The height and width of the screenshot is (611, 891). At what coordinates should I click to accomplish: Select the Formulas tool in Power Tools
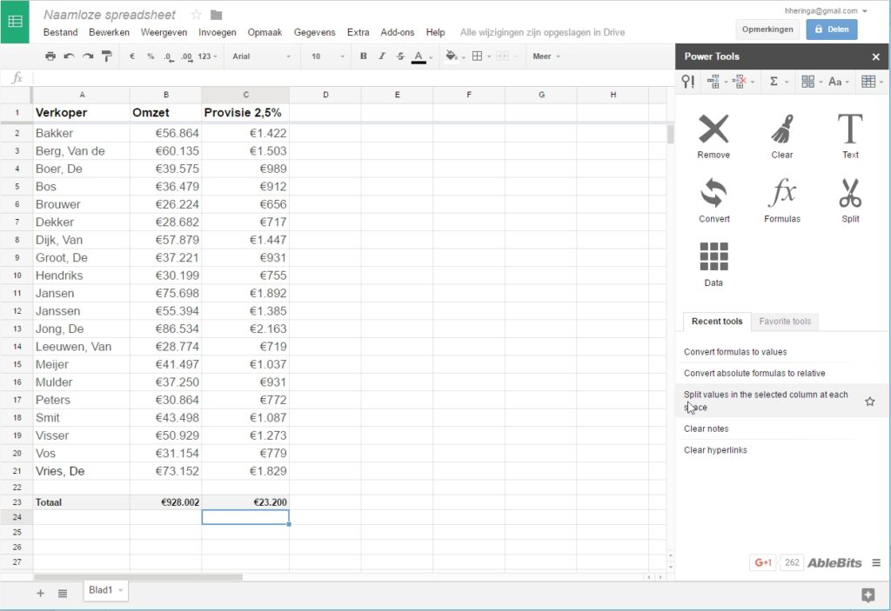tap(781, 198)
